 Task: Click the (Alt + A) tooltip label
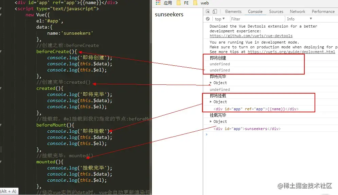pos(8,191)
